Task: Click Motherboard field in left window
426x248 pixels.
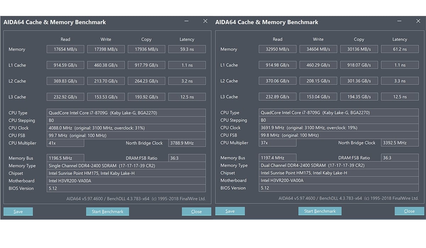Action: pos(126,181)
